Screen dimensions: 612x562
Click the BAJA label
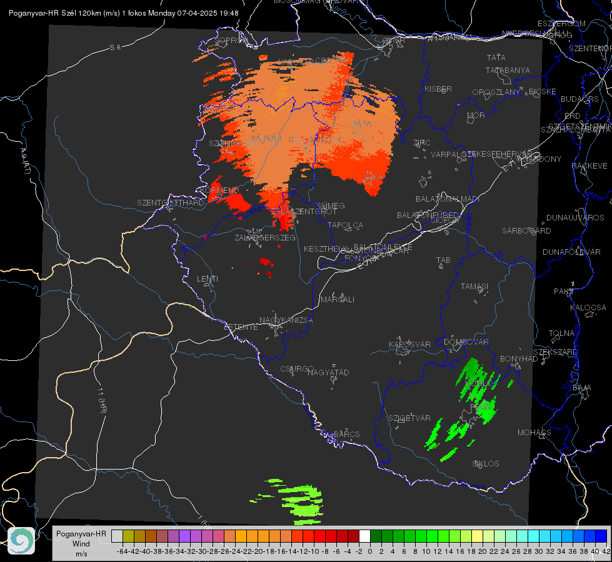(582, 388)
